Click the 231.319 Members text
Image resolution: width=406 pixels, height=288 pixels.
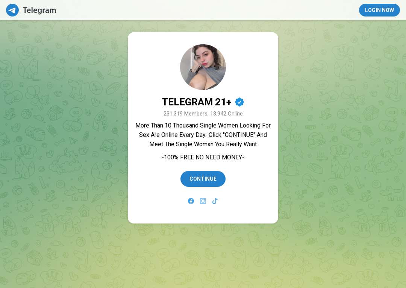186,114
